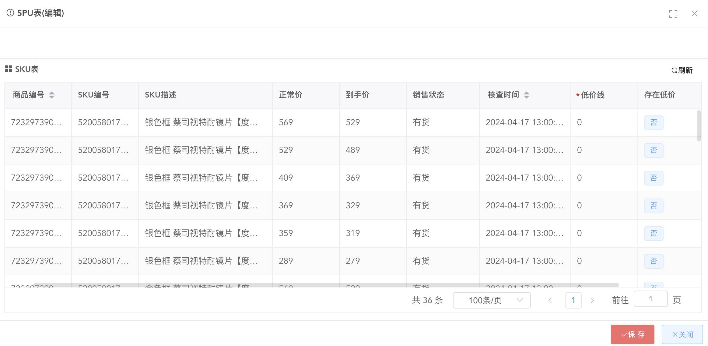Close the dialog with top-right X
This screenshot has height=346, width=708.
point(694,14)
